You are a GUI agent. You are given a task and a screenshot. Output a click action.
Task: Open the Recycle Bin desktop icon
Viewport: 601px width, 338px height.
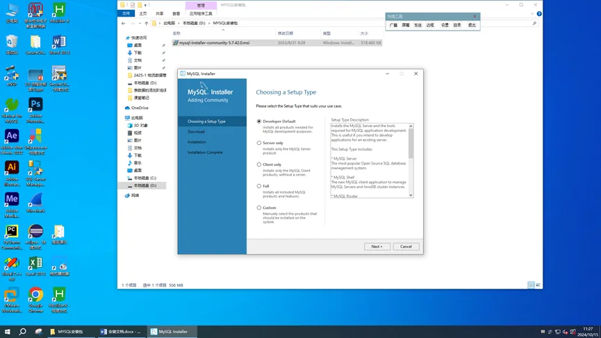coord(12,45)
